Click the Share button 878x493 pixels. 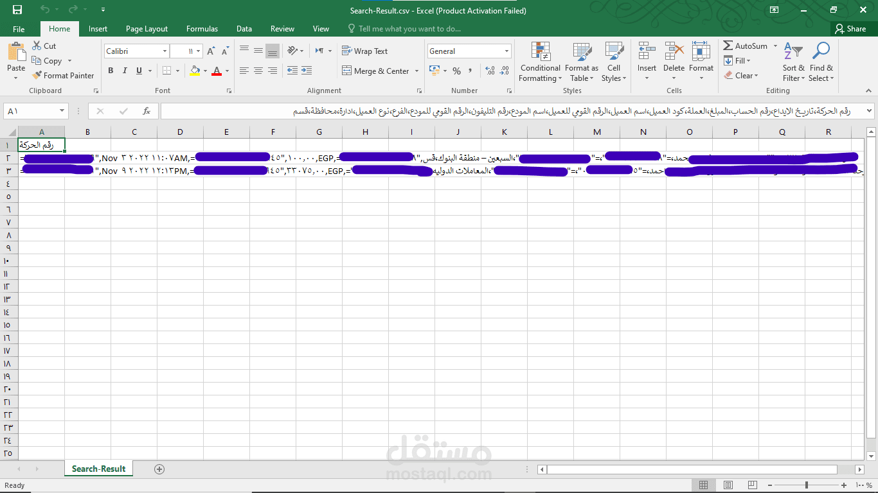(x=850, y=29)
